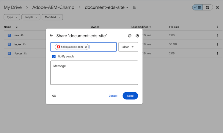Click the shared icon next to nav
The image size is (223, 133).
[x=22, y=35]
